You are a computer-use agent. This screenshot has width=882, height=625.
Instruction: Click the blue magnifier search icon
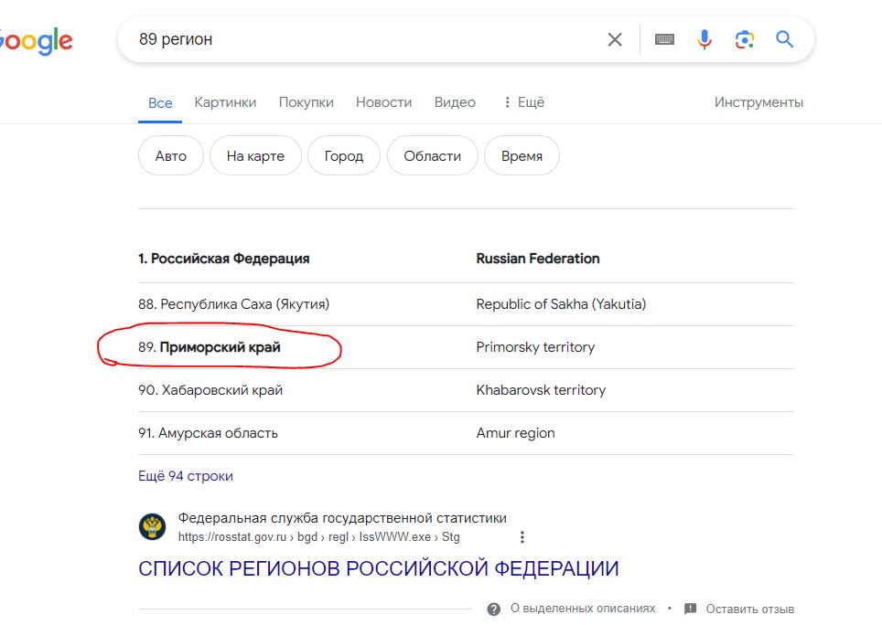pos(784,39)
